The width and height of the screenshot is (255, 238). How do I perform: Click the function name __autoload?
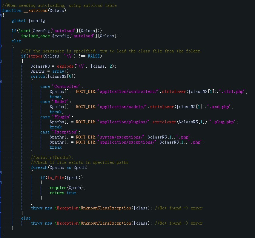(x=36, y=10)
